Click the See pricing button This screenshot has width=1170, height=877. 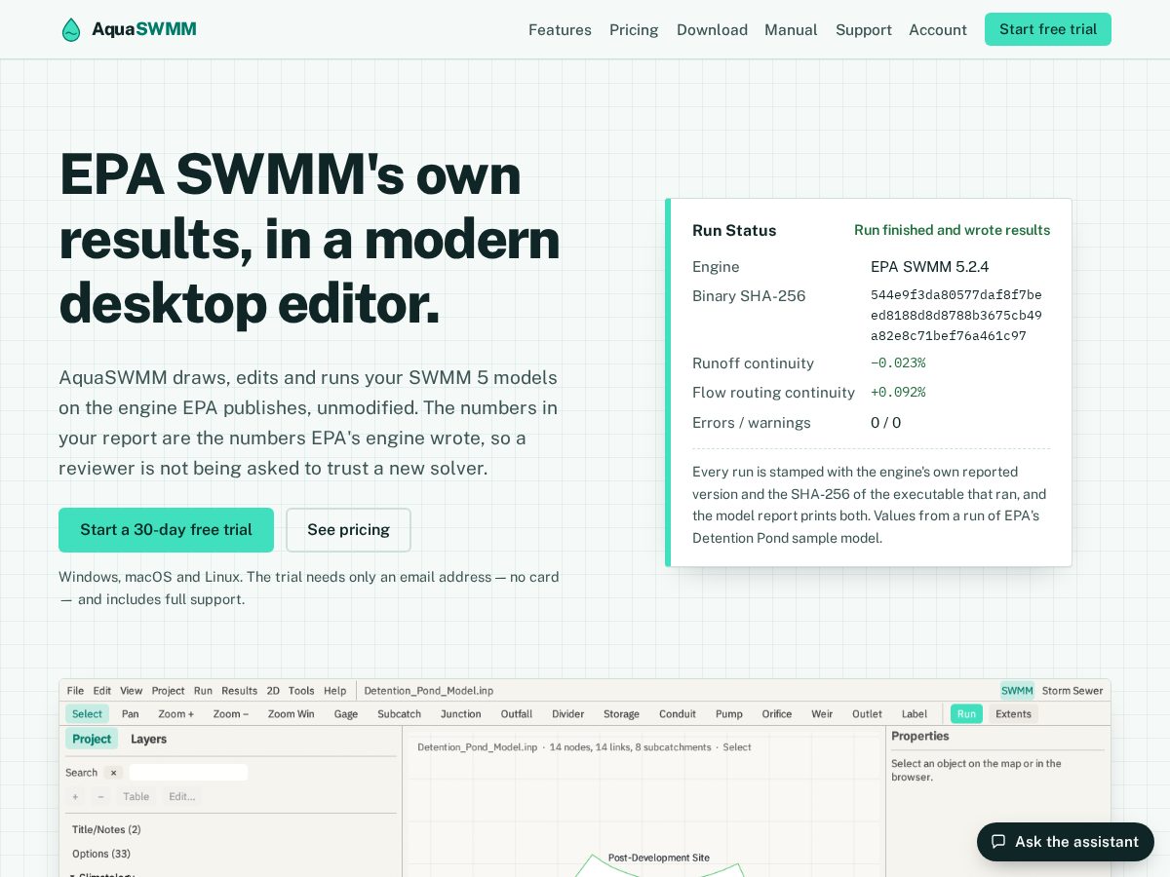pos(348,530)
